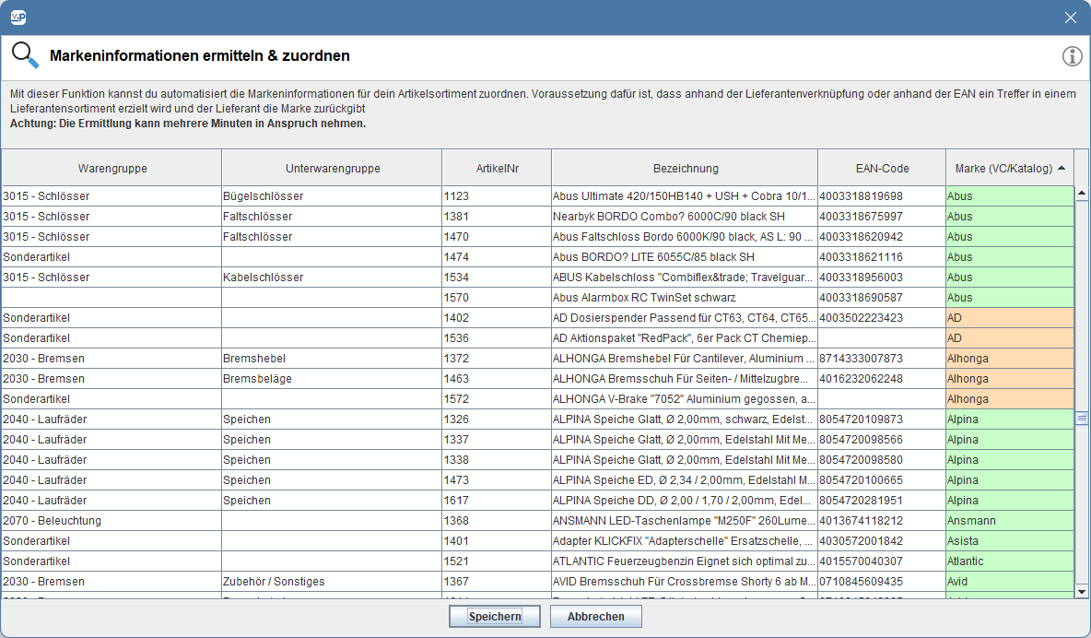The width and height of the screenshot is (1091, 638).
Task: Click 'Abus Alarmbox RC TwinSet schwarz' description
Action: tap(685, 298)
